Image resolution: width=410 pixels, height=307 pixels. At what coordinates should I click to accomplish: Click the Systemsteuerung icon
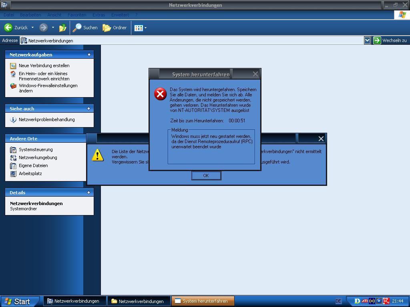pyautogui.click(x=13, y=150)
